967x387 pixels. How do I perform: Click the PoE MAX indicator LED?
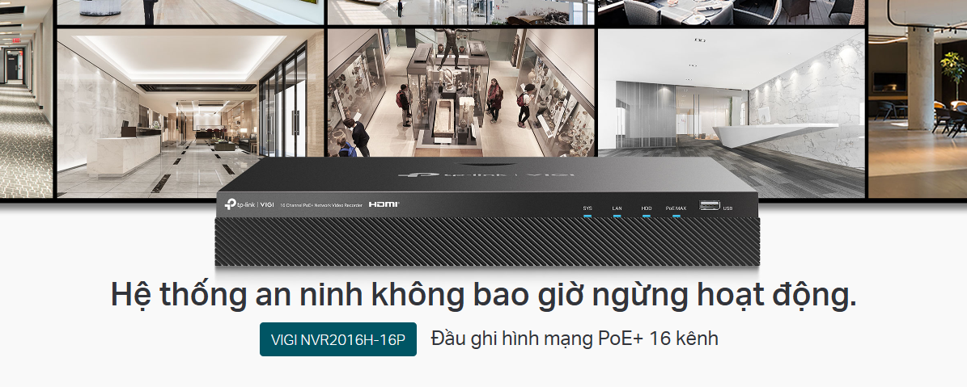click(676, 216)
